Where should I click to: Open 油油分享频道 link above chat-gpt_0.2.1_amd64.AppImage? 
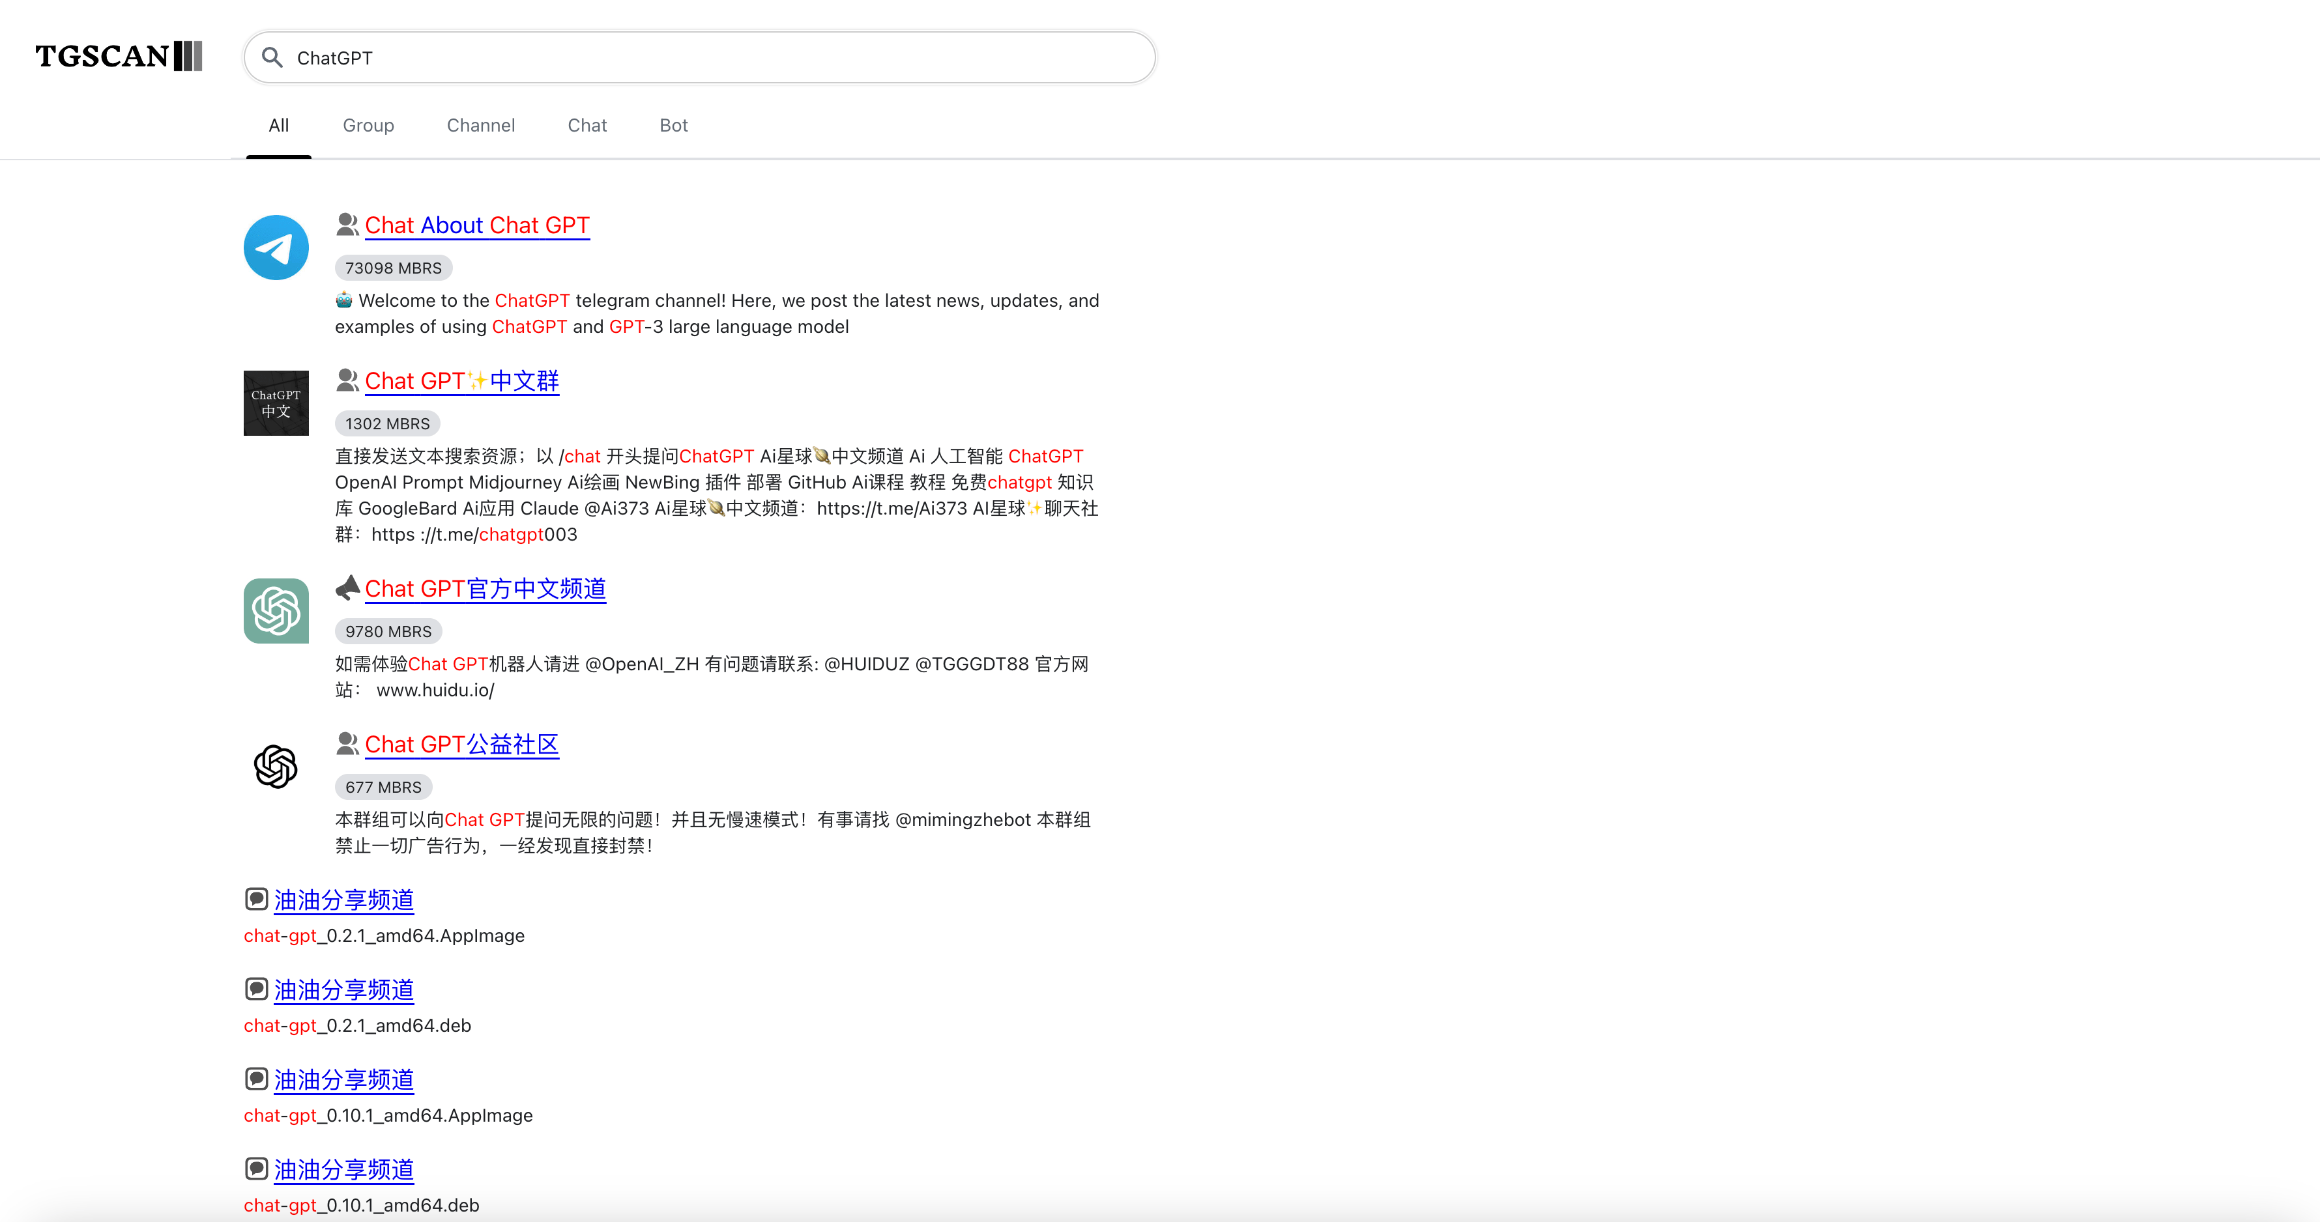pyautogui.click(x=344, y=900)
